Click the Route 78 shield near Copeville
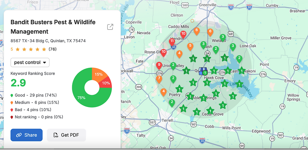 pyautogui.click(x=132, y=30)
